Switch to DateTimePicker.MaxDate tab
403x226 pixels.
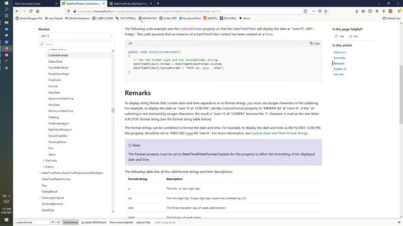coord(130,4)
